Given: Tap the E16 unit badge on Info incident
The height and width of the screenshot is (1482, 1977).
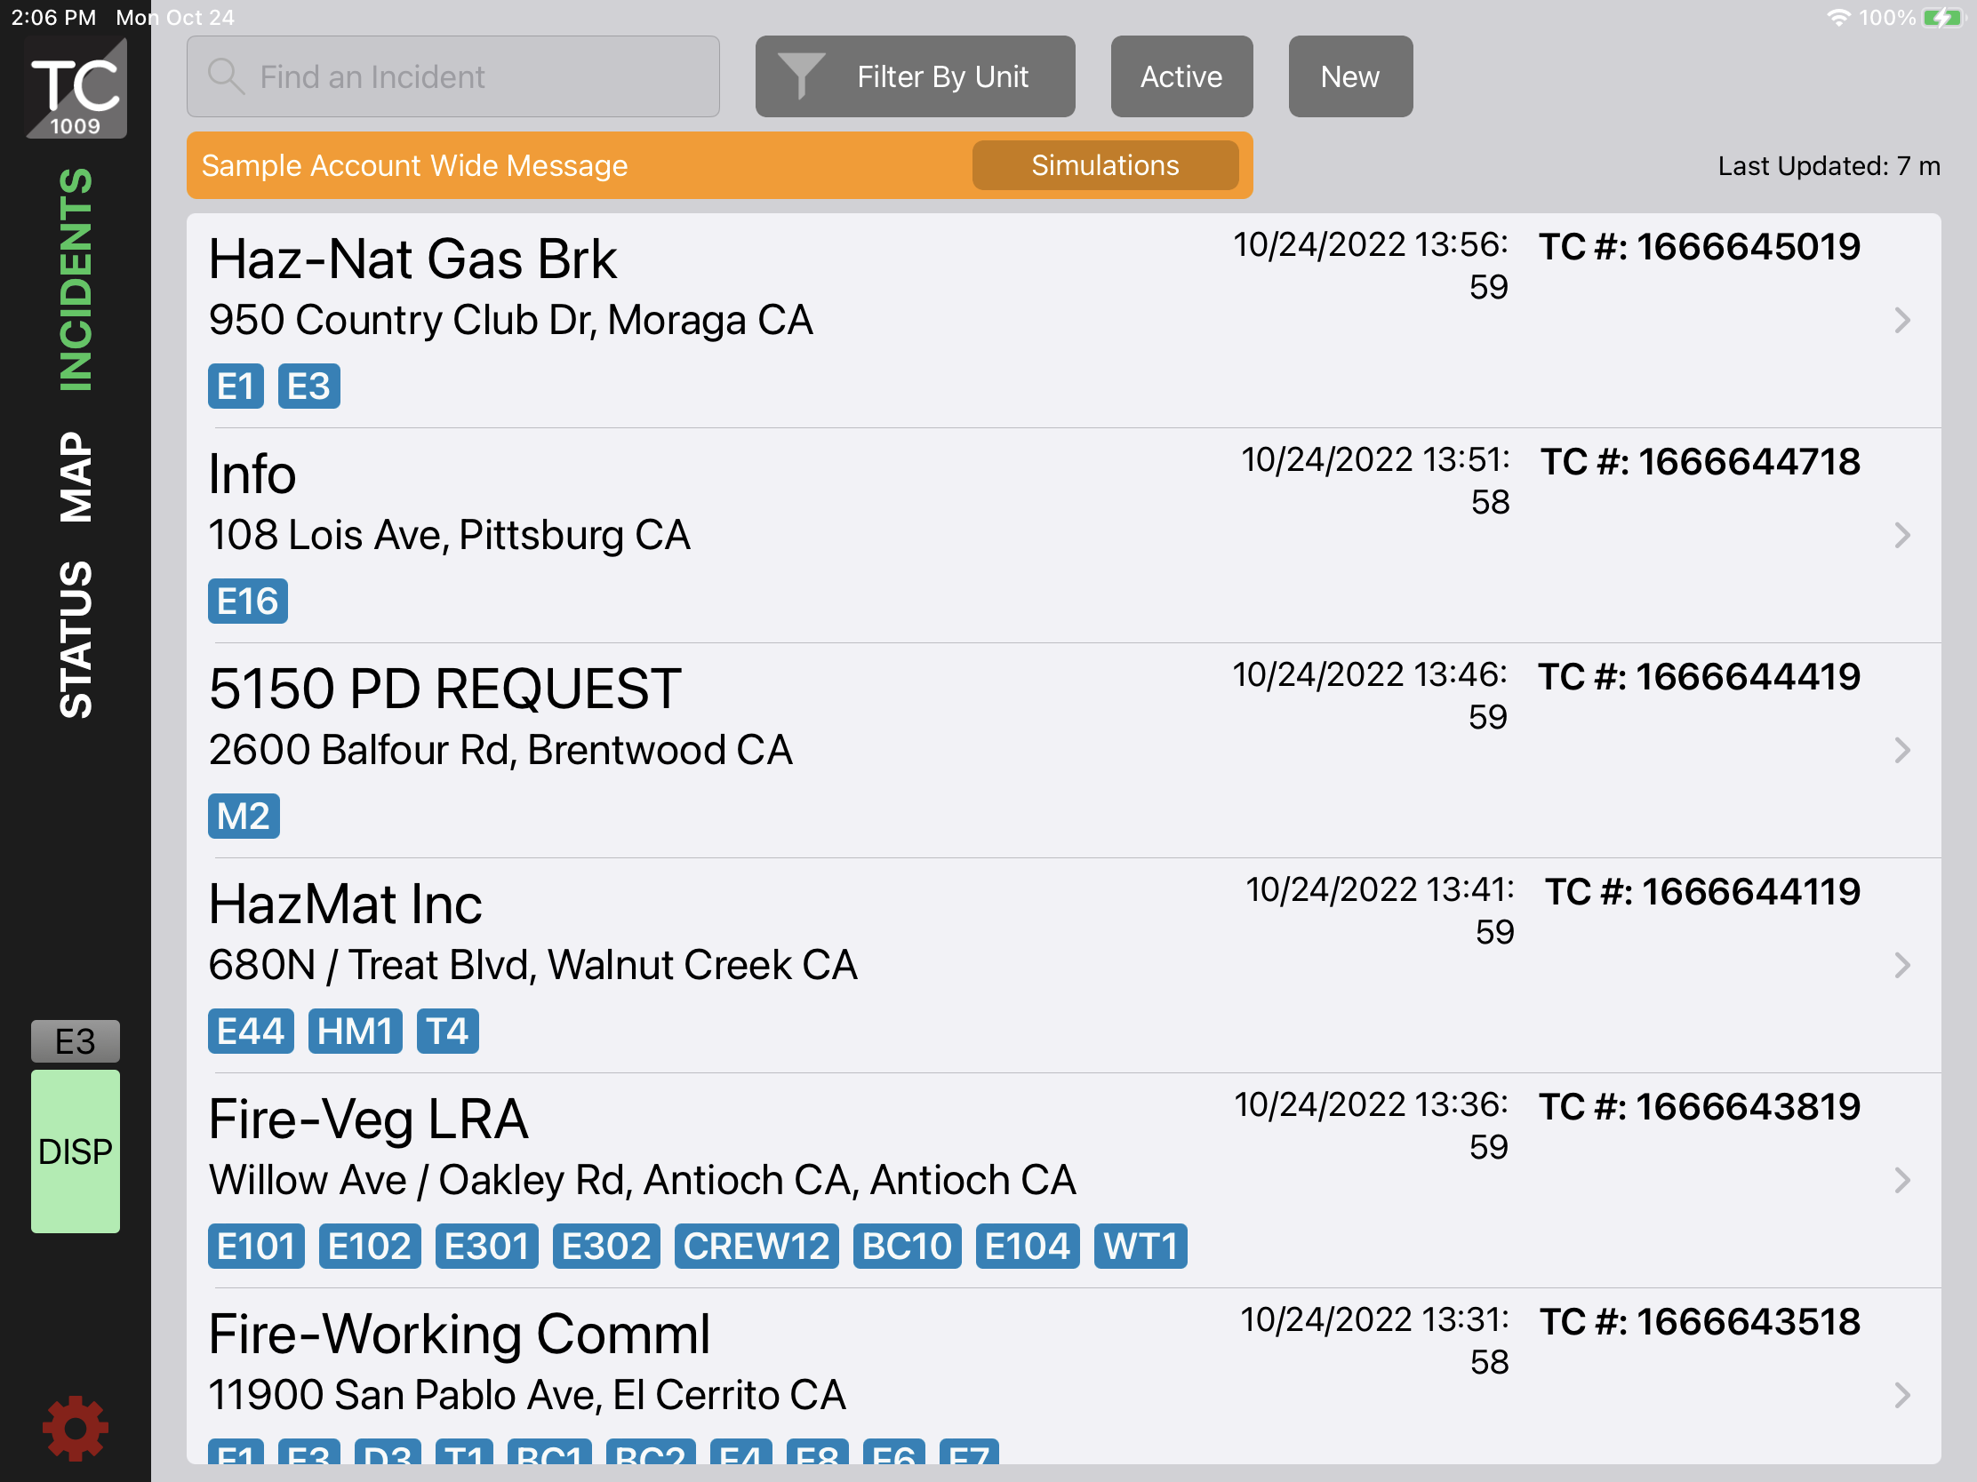Looking at the screenshot, I should coord(248,602).
